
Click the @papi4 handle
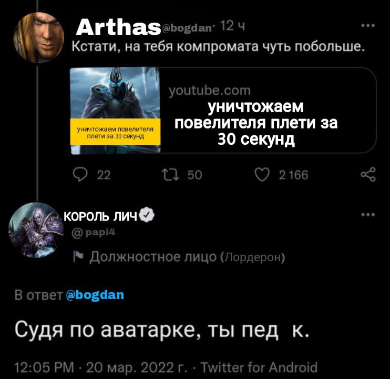(94, 233)
